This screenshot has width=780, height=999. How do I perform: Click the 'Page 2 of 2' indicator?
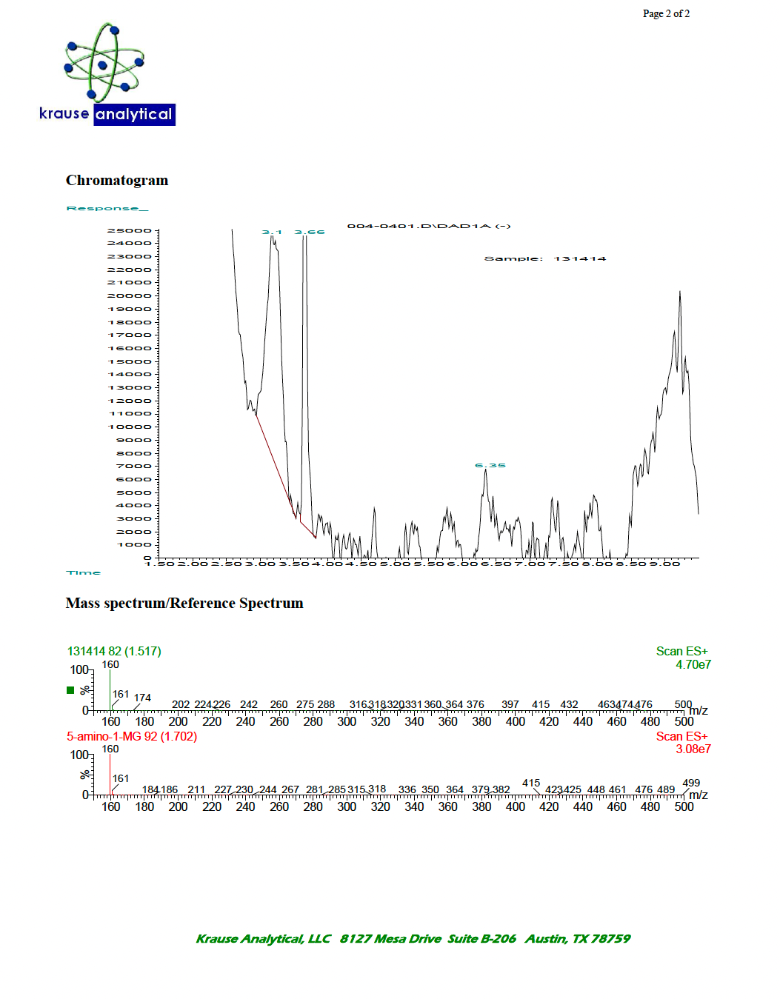(x=665, y=14)
